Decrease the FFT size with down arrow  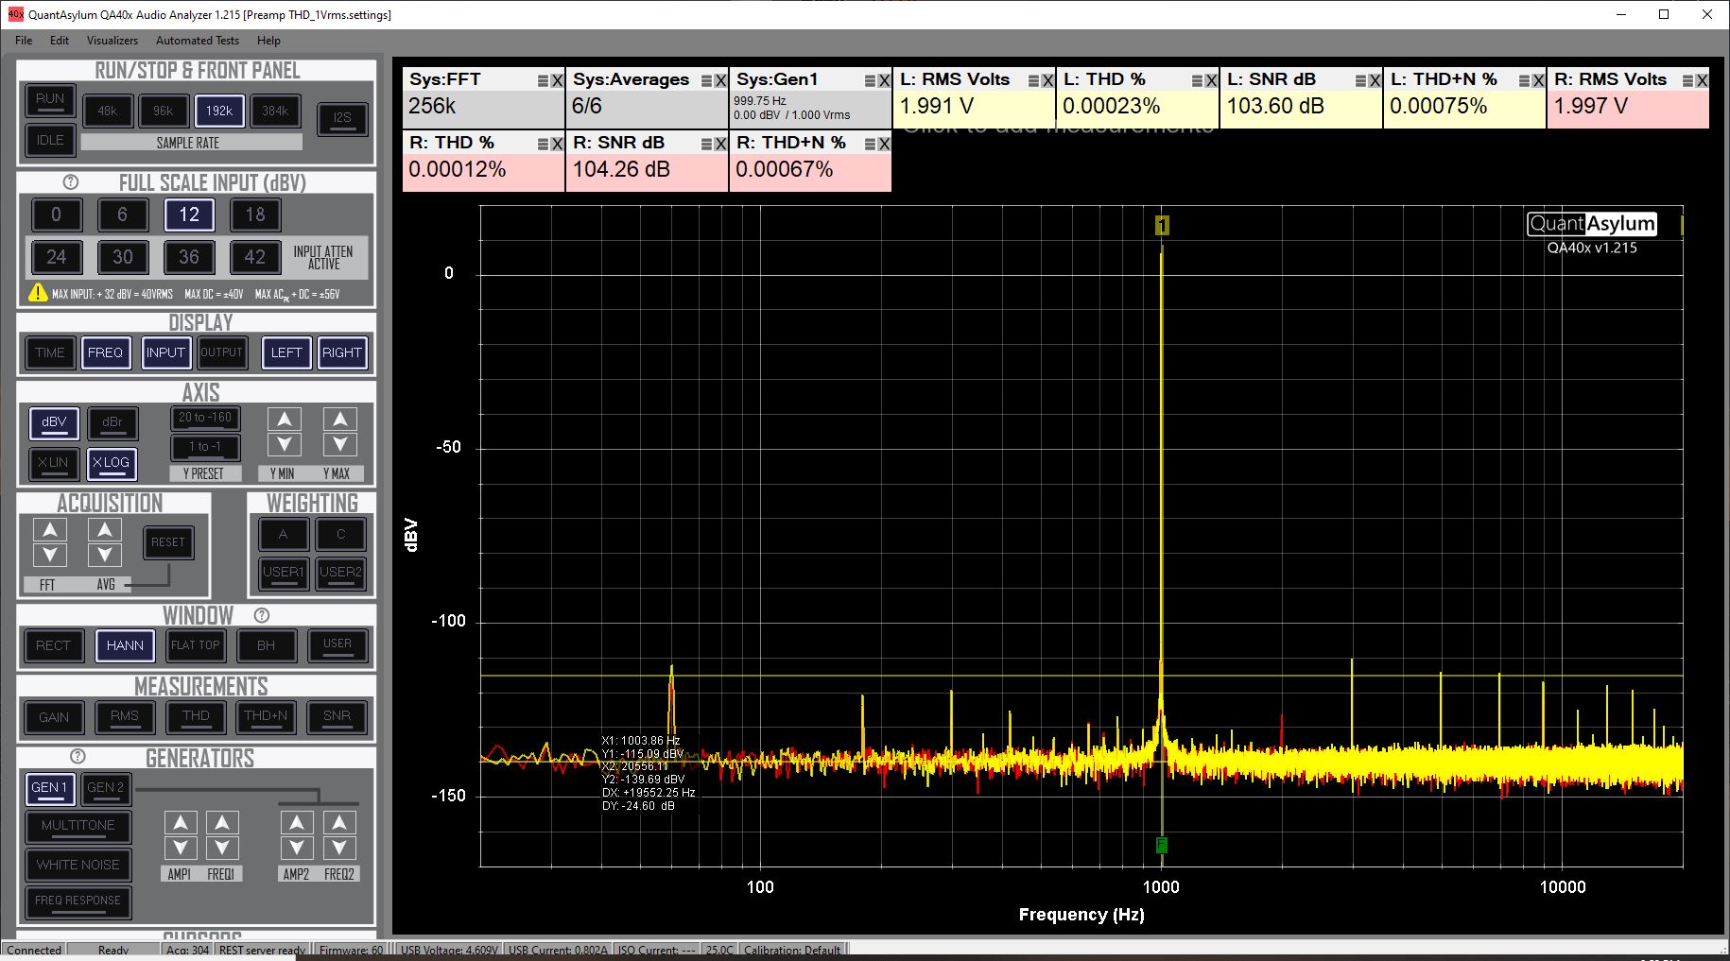pyautogui.click(x=50, y=555)
